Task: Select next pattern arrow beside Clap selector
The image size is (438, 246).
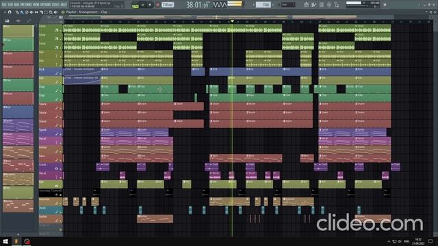Action: click(273, 5)
